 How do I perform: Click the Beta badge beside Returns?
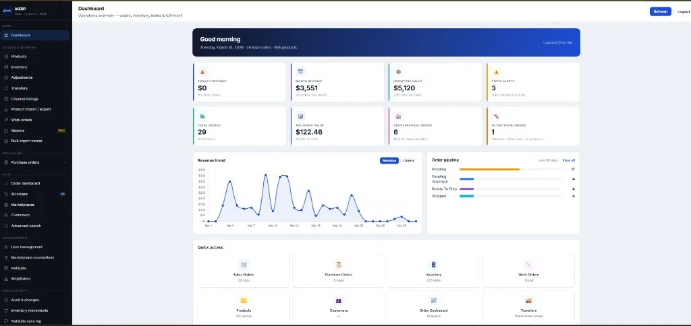pos(61,131)
